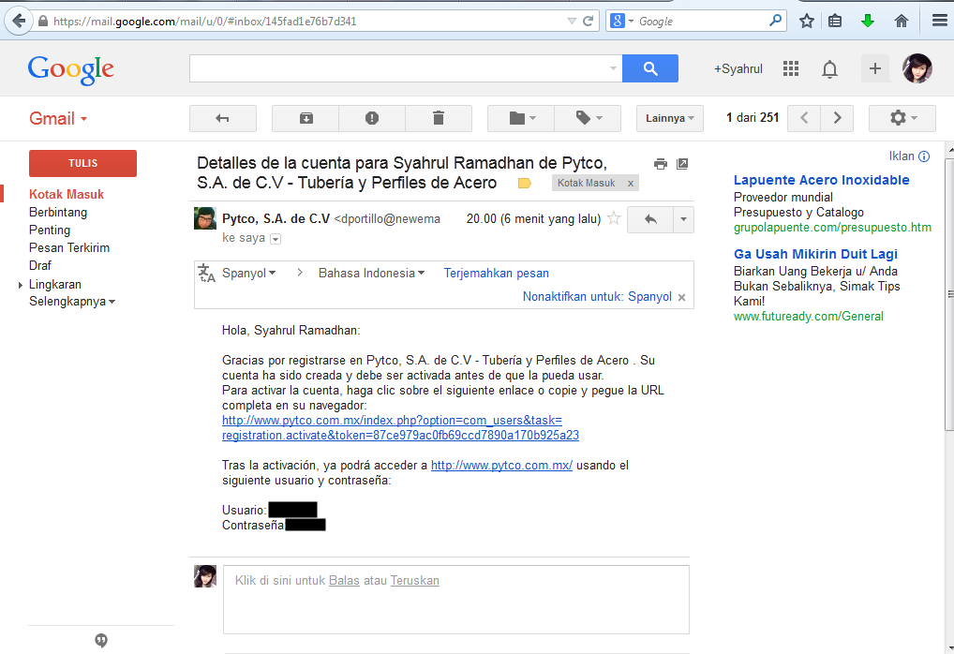This screenshot has width=954, height=654.
Task: Click Balas in the reply box
Action: 344,580
